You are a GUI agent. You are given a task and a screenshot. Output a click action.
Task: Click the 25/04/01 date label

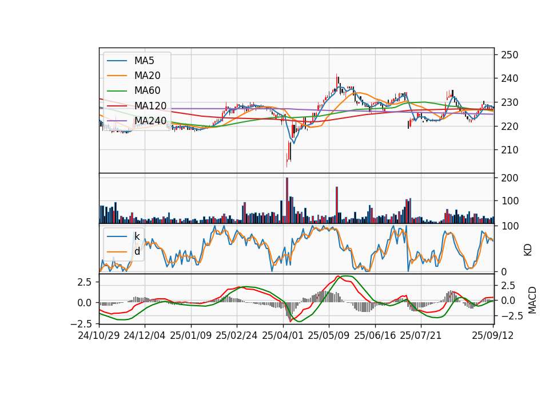tap(283, 335)
